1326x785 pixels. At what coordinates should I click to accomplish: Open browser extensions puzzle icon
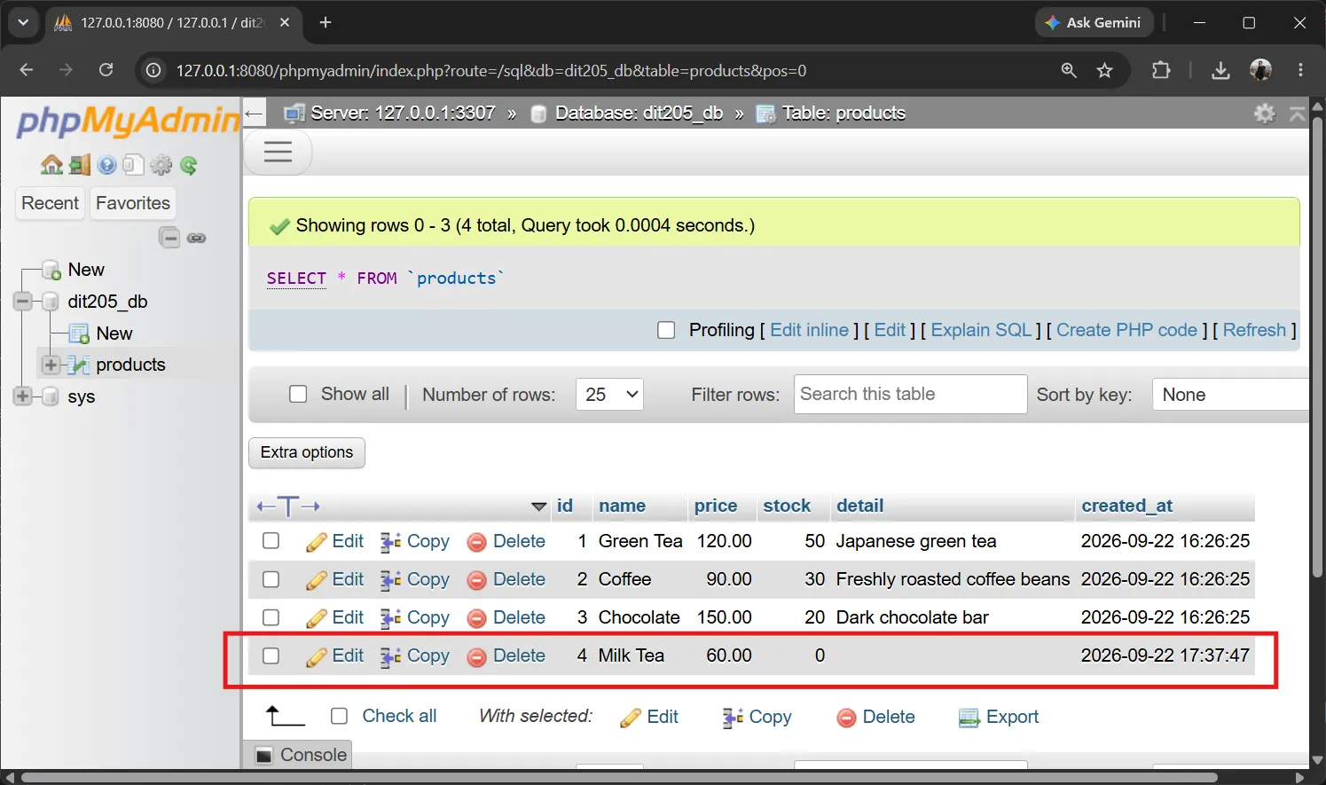[x=1161, y=71]
